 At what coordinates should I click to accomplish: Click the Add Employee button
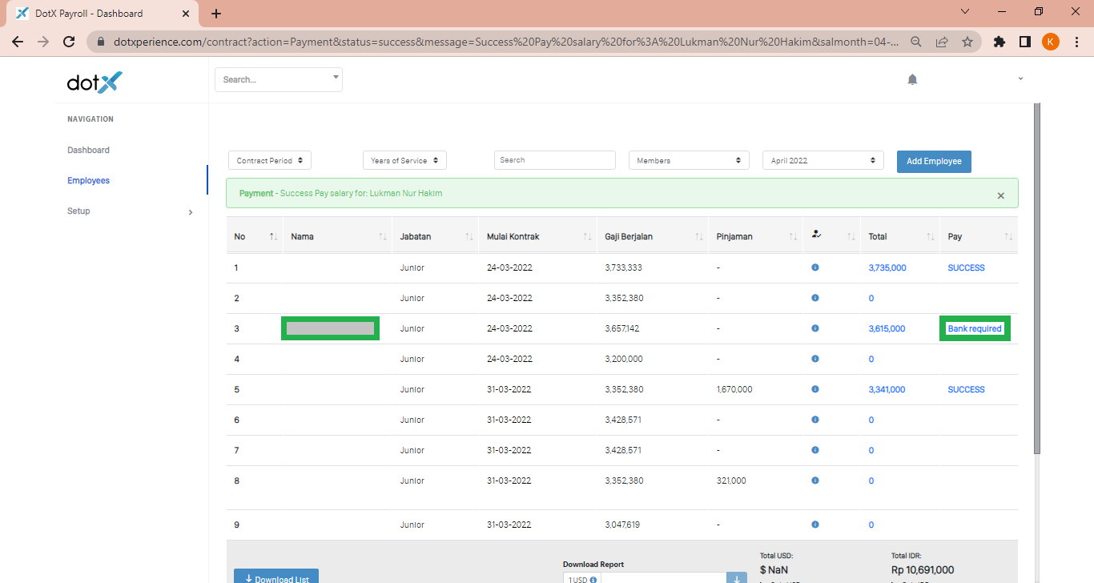coord(934,161)
